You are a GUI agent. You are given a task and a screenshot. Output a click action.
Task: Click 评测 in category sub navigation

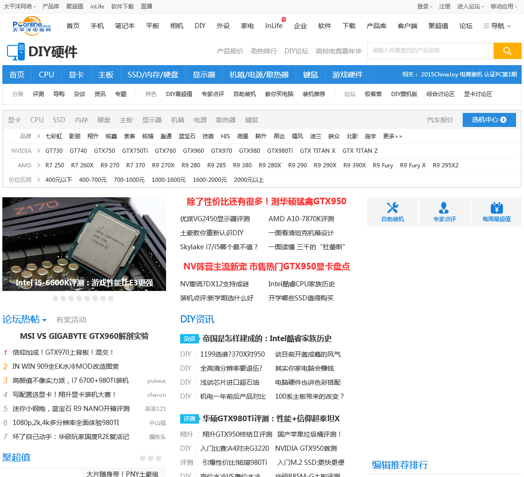click(x=38, y=94)
